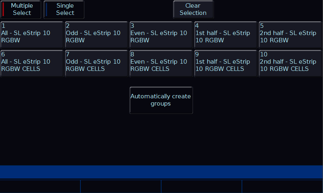
Task: Choose group 7 Odd RGBW CELLS
Action: pyautogui.click(x=96, y=63)
